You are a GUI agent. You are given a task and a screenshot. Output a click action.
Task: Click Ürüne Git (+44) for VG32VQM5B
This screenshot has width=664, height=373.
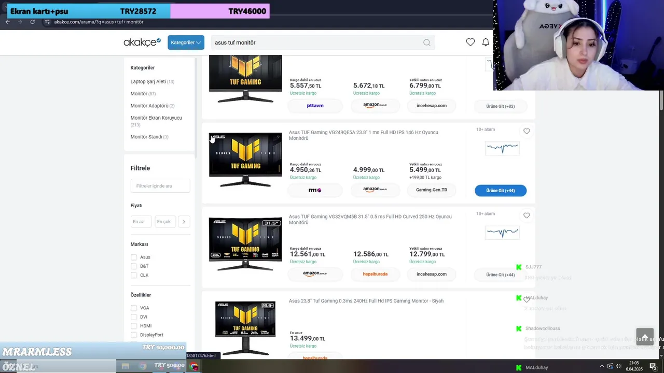pyautogui.click(x=501, y=275)
